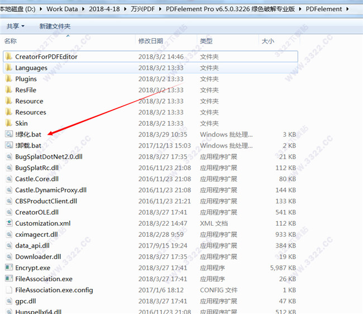Select the ResFile folder name

coord(26,90)
